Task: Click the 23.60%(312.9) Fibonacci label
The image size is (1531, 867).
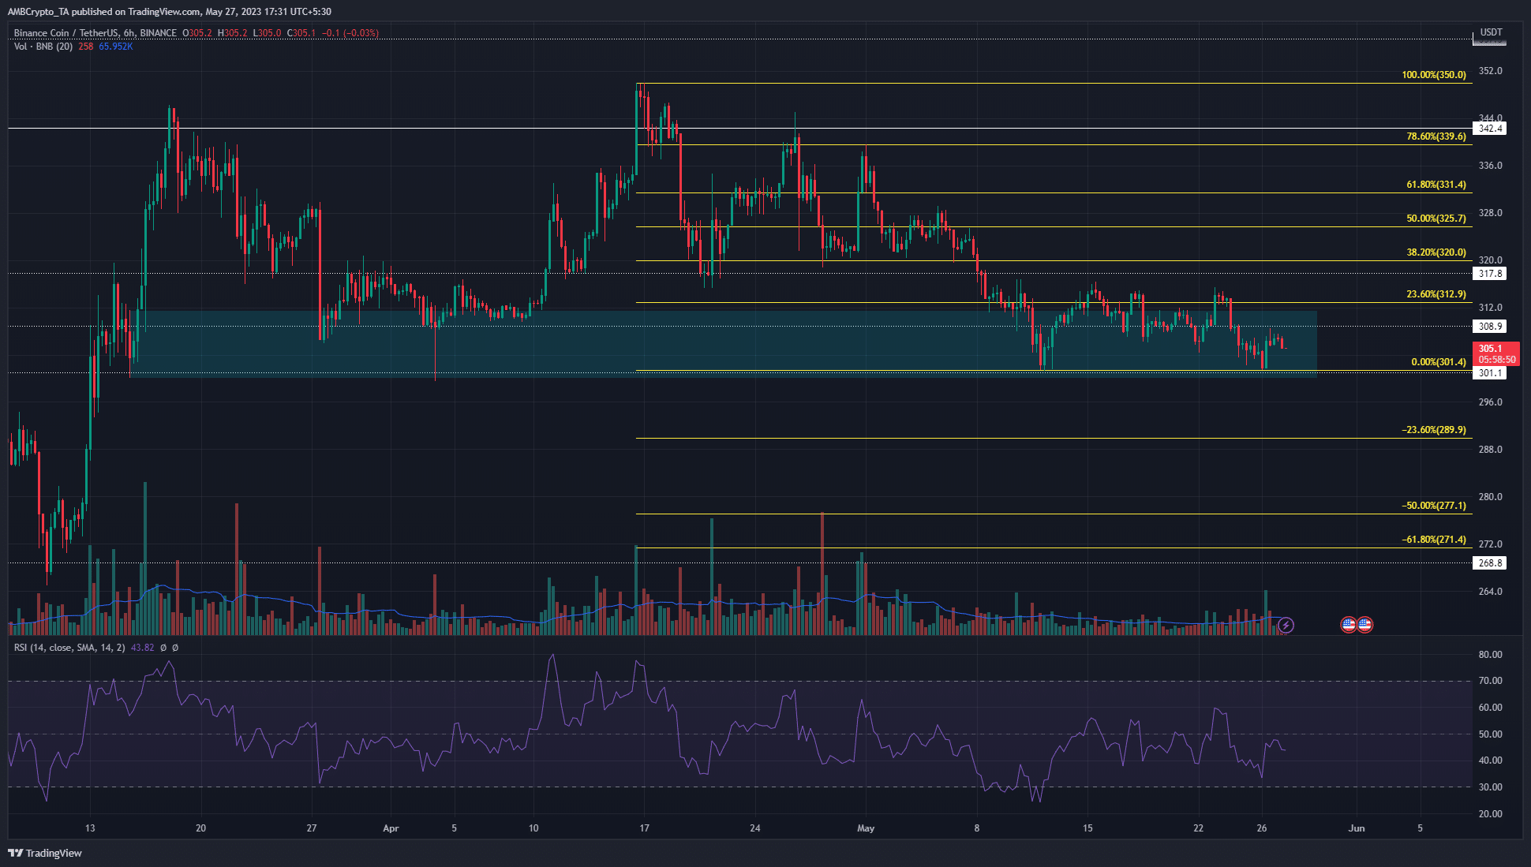Action: 1436,294
